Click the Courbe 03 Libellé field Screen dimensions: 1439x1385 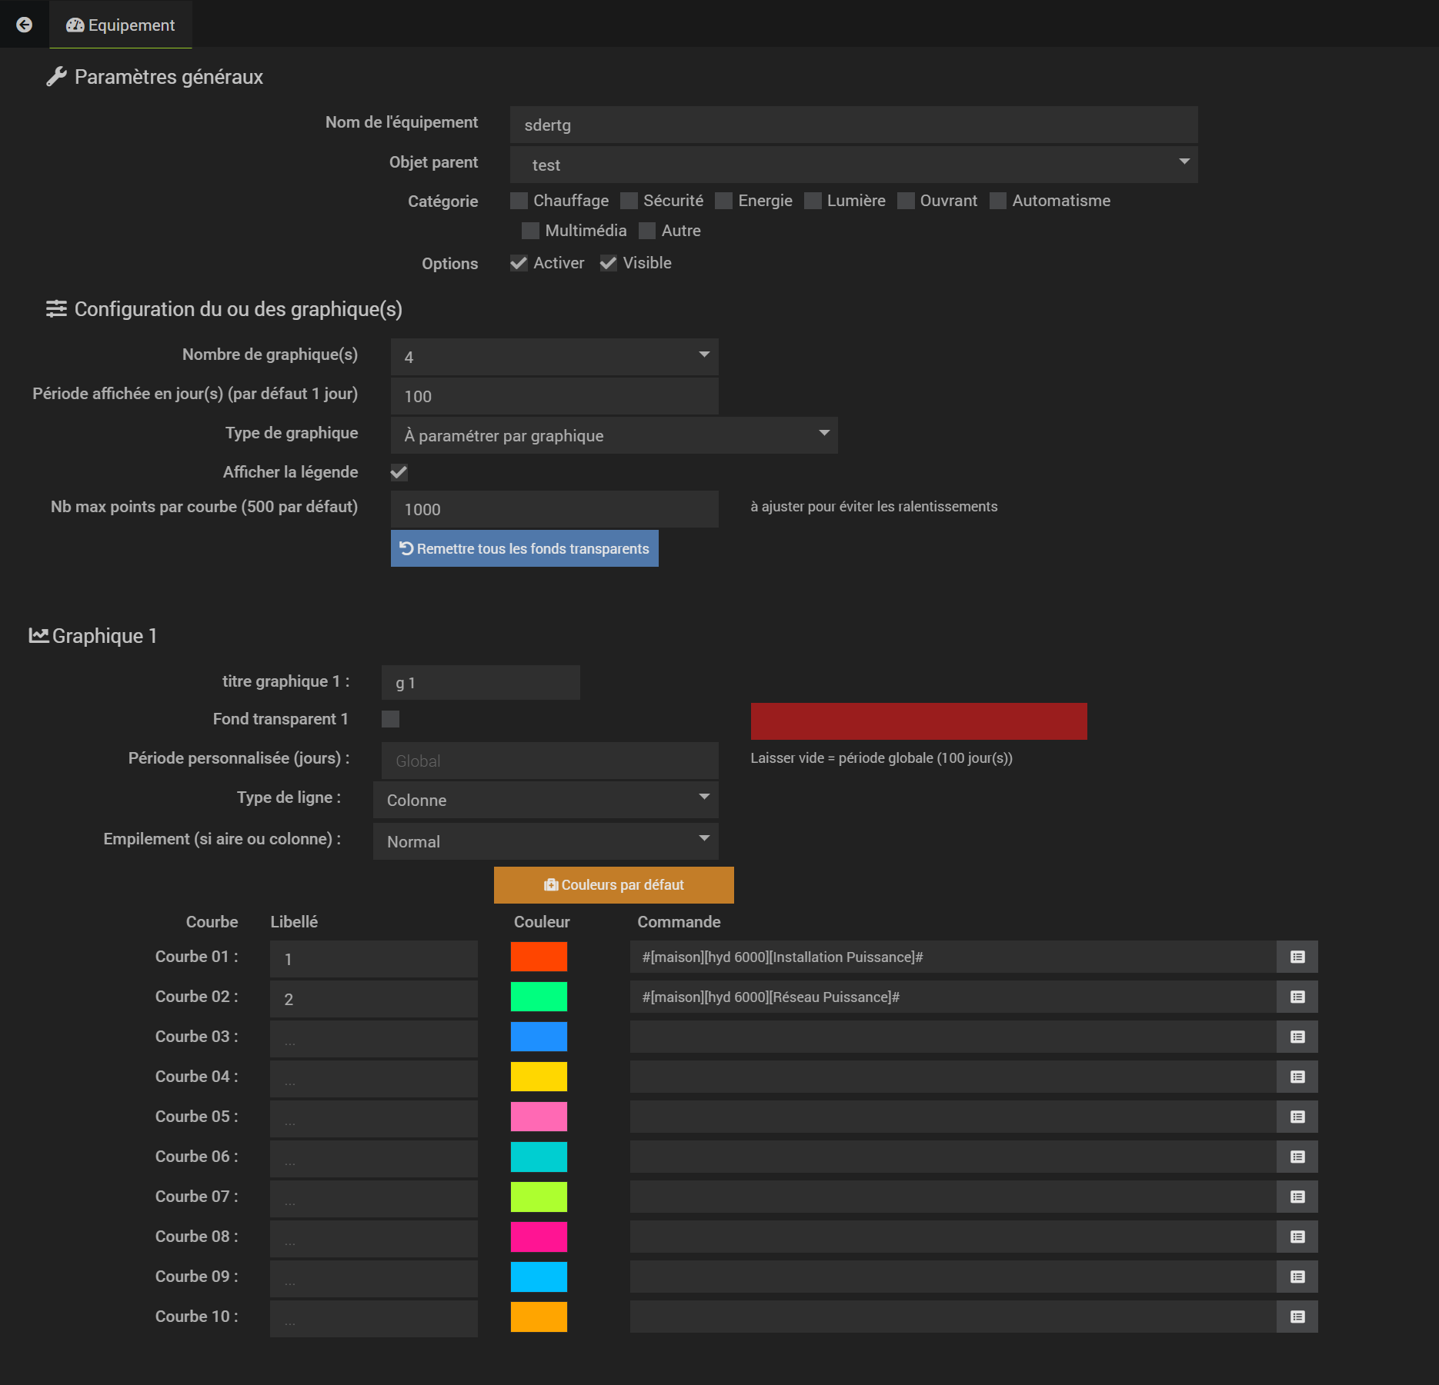tap(374, 1039)
